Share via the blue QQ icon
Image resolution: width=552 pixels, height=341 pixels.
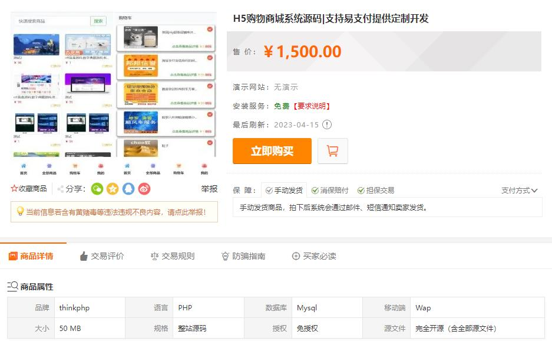128,189
